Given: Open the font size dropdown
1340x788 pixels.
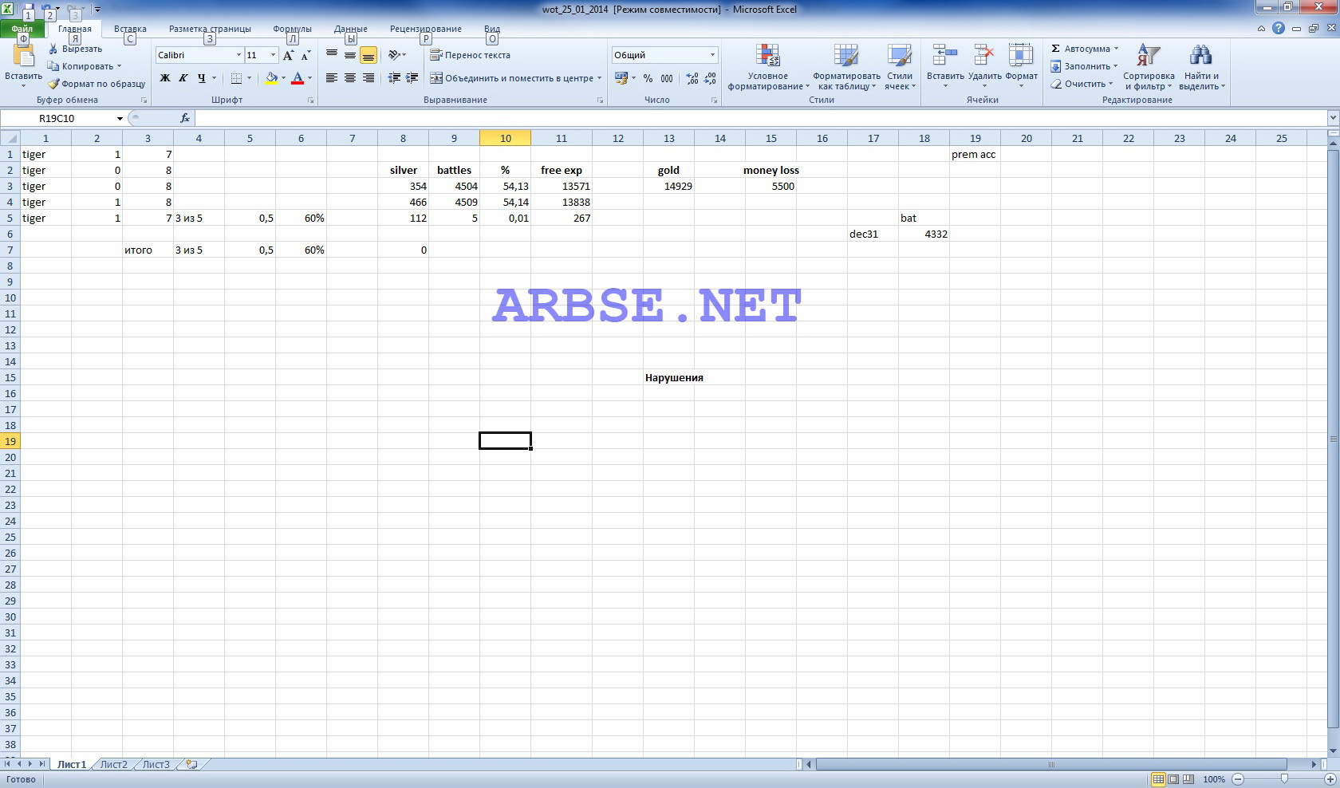Looking at the screenshot, I should coord(273,55).
